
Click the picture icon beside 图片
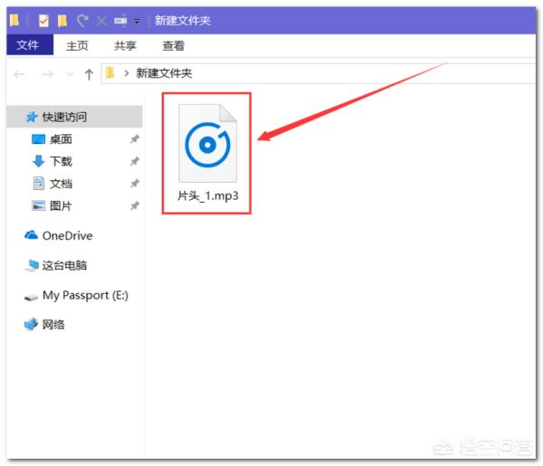pos(38,205)
